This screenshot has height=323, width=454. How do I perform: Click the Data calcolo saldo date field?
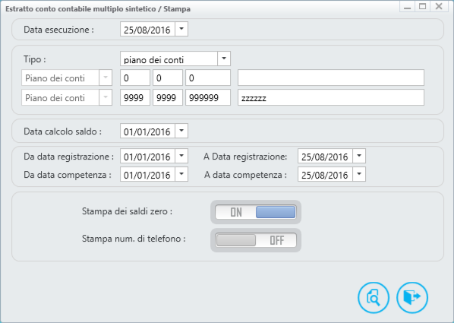click(147, 131)
